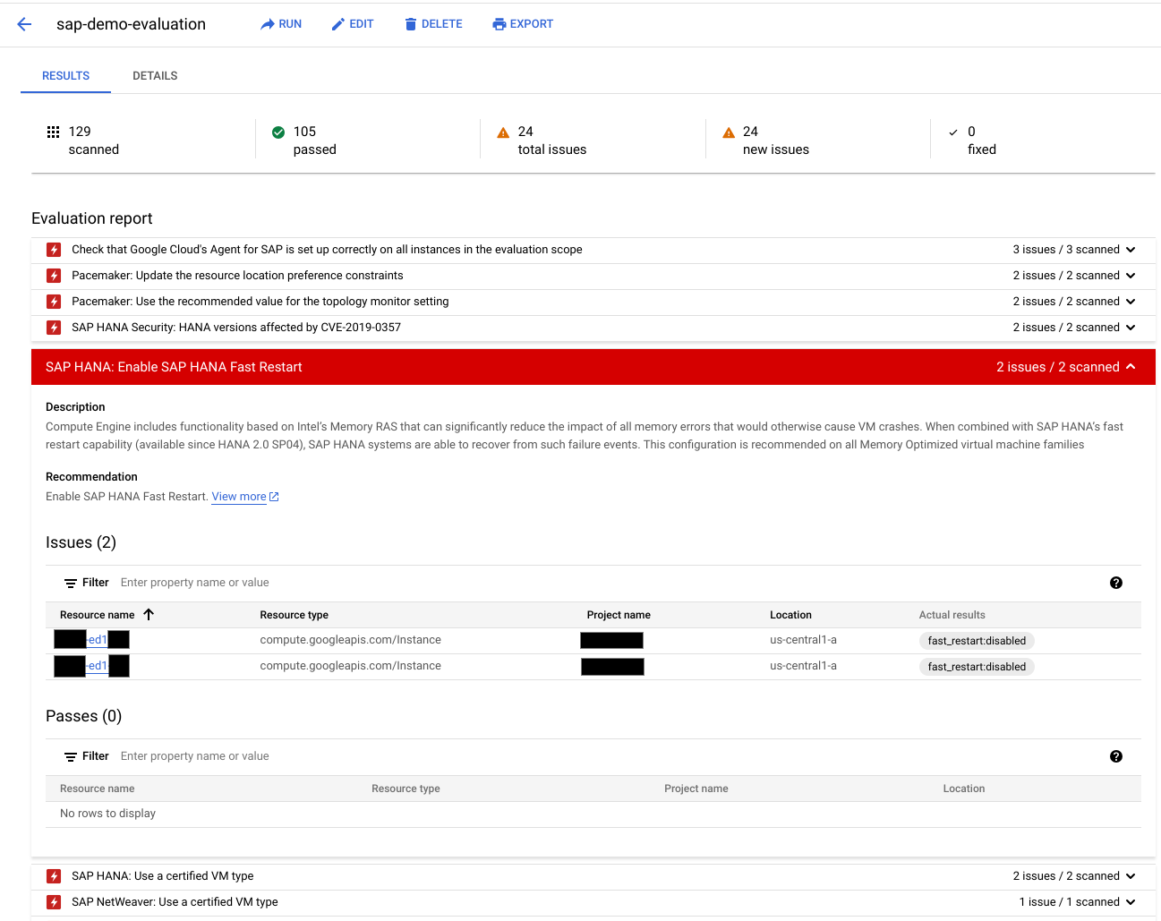
Task: Click fast_restart:disabled chip in first issue row
Action: pos(977,641)
